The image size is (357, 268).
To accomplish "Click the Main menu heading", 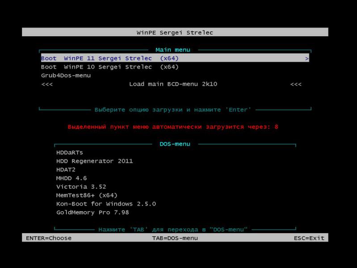I will [x=173, y=50].
